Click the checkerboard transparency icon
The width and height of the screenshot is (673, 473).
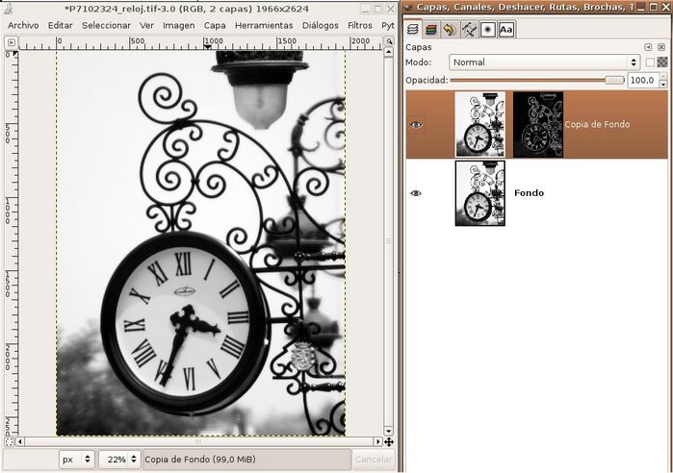click(x=662, y=62)
